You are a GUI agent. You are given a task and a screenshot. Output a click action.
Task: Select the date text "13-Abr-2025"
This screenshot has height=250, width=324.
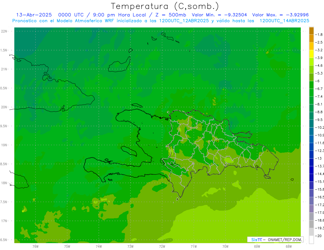34,15
